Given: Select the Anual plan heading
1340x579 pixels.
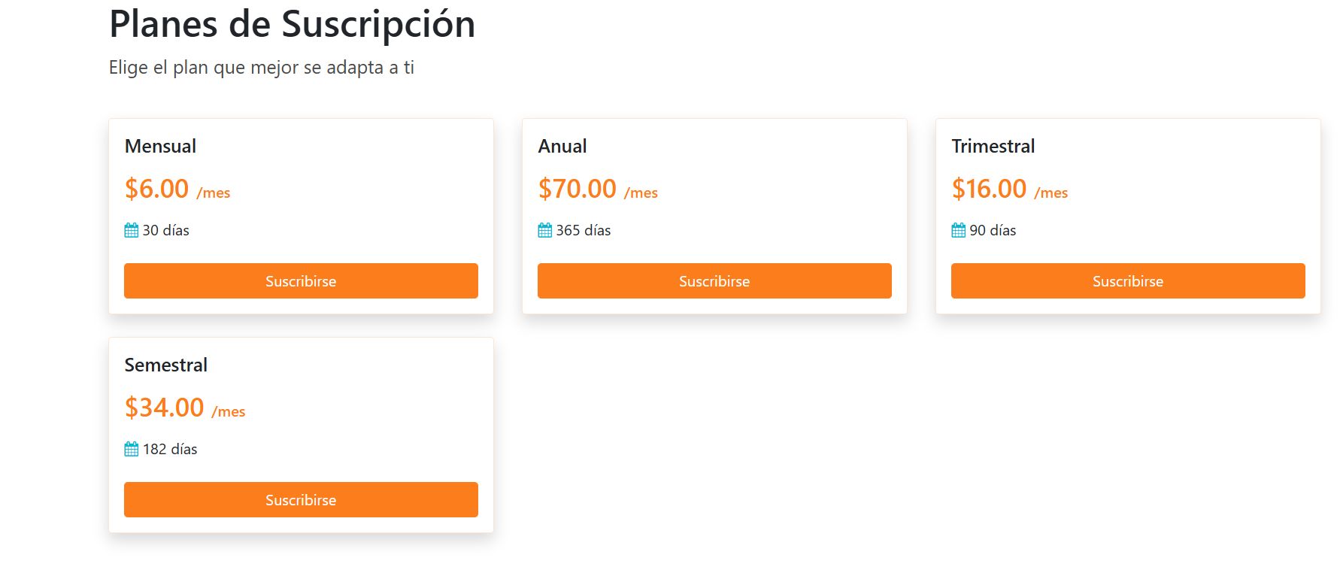Looking at the screenshot, I should tap(562, 146).
